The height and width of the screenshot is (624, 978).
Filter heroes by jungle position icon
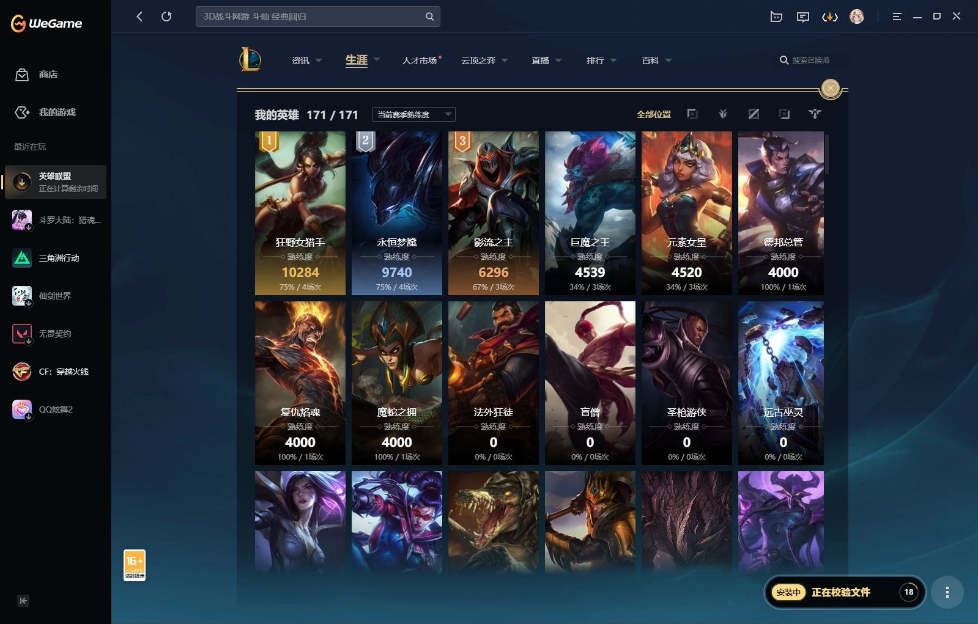click(723, 114)
